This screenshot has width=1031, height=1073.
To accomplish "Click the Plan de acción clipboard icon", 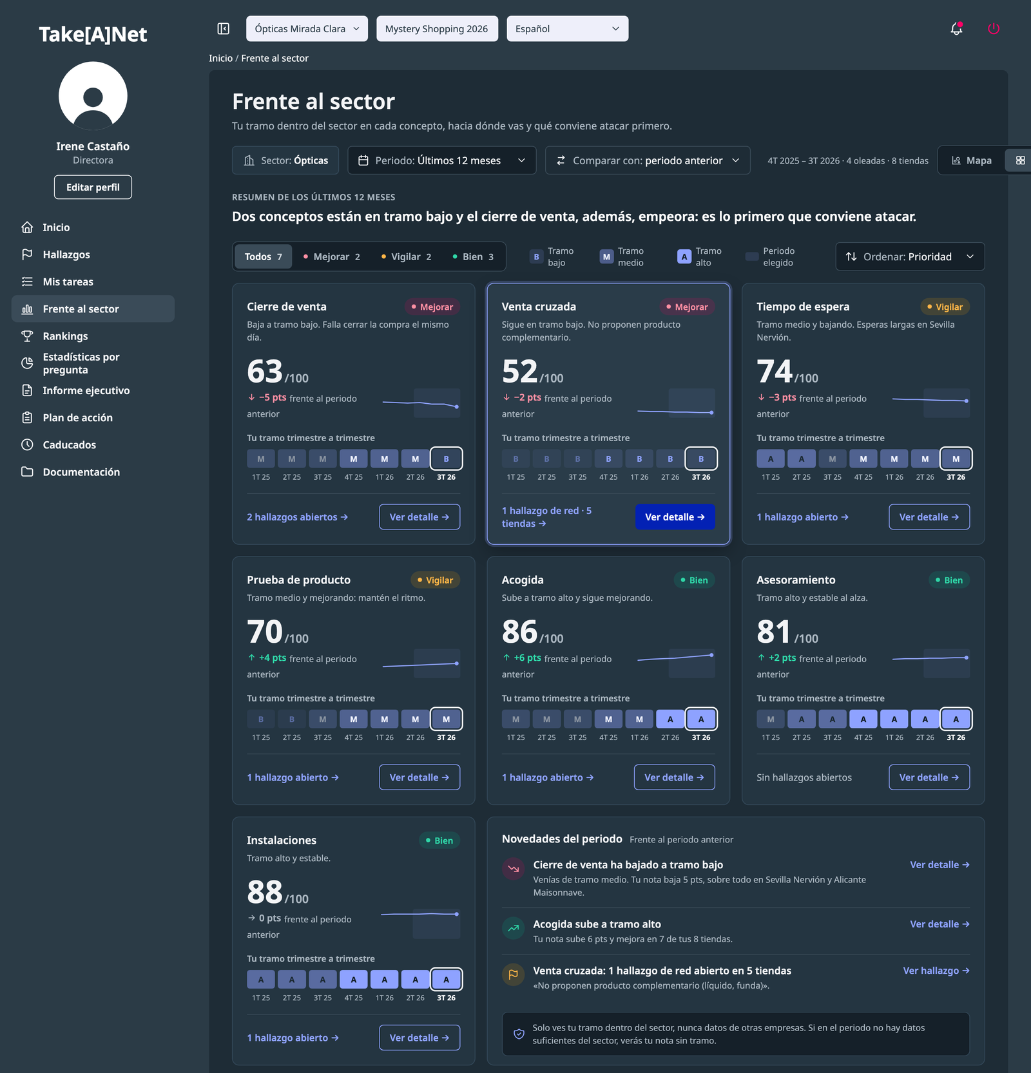I will 27,417.
